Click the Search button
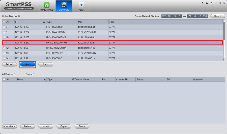Image resolution: width=227 pixels, height=134 pixels. 218,16
